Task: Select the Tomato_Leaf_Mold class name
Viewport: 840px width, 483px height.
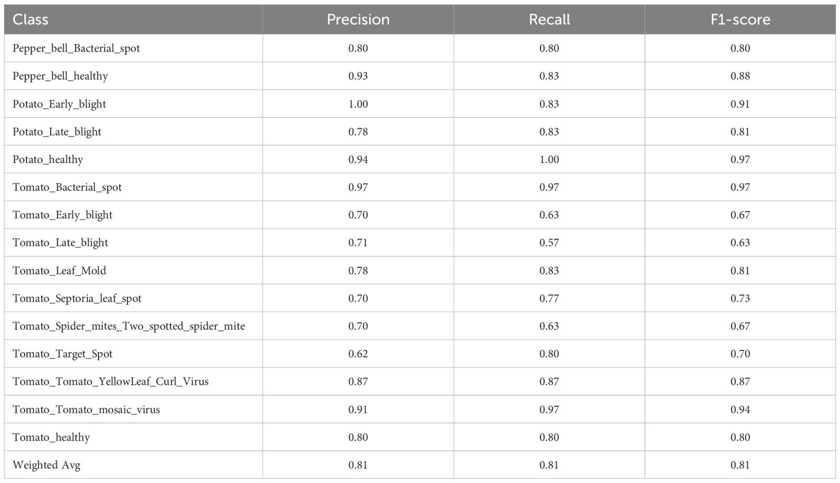Action: point(59,271)
